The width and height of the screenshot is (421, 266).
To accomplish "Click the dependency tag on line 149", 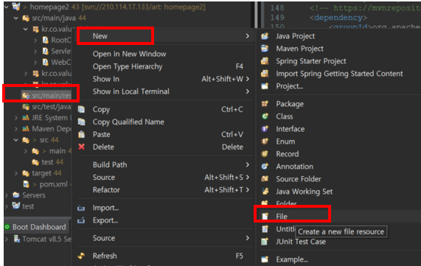I will 338,18.
